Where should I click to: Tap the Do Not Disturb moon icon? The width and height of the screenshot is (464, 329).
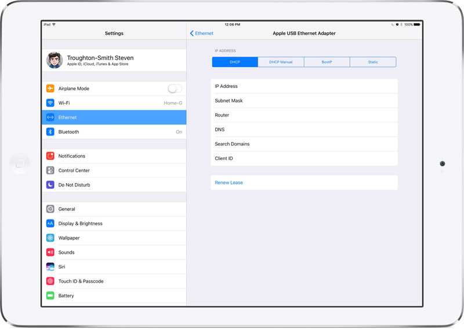coord(50,185)
